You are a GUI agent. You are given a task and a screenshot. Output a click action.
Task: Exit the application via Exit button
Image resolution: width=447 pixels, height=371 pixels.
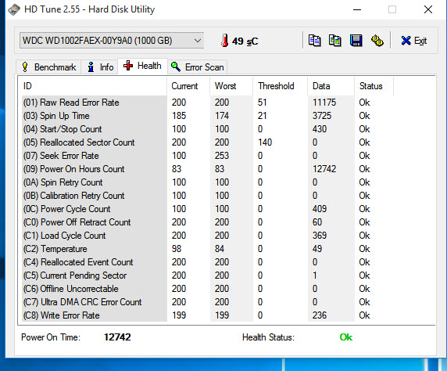[413, 41]
